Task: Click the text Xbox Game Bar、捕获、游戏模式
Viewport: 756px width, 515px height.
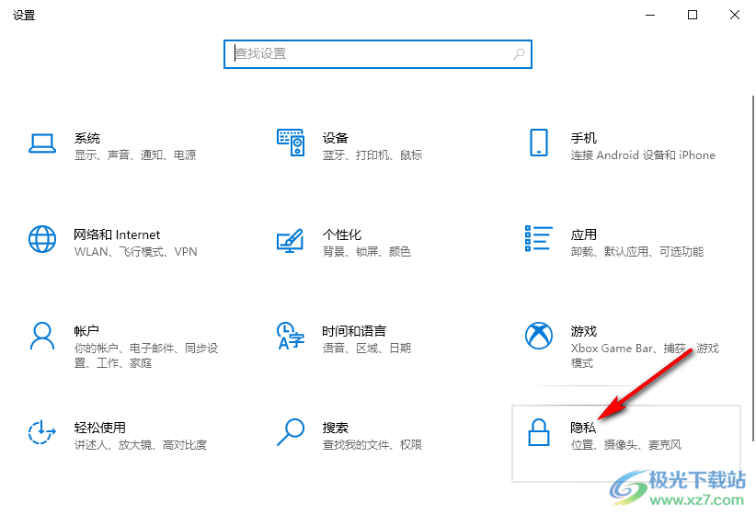Action: click(645, 355)
